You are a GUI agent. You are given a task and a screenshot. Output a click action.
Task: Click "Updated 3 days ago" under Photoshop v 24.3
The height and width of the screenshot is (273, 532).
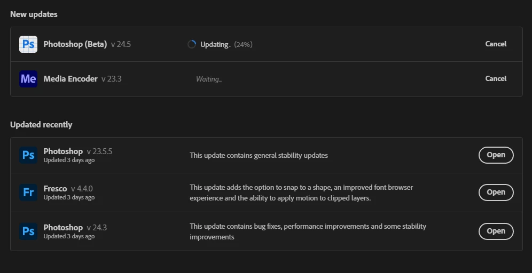[69, 236]
